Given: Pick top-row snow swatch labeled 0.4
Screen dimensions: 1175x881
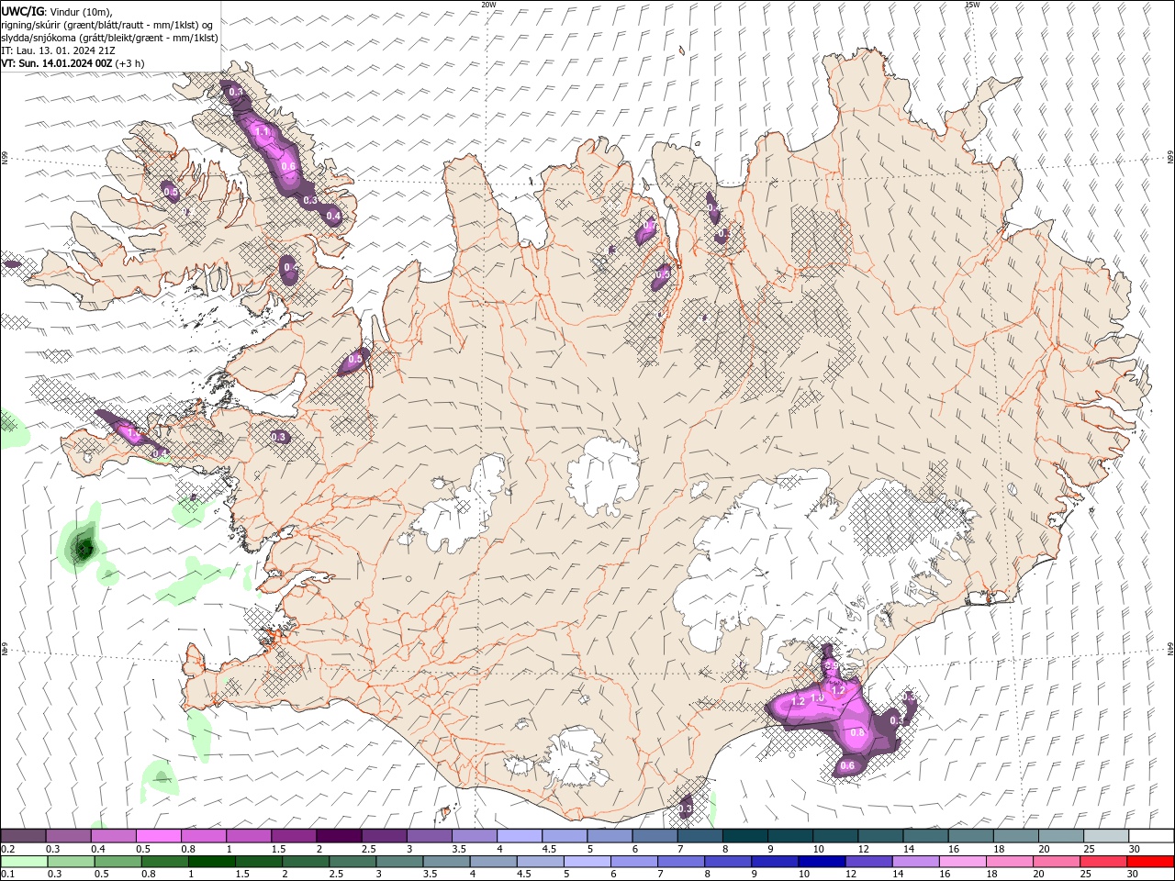Looking at the screenshot, I should pyautogui.click(x=113, y=836).
